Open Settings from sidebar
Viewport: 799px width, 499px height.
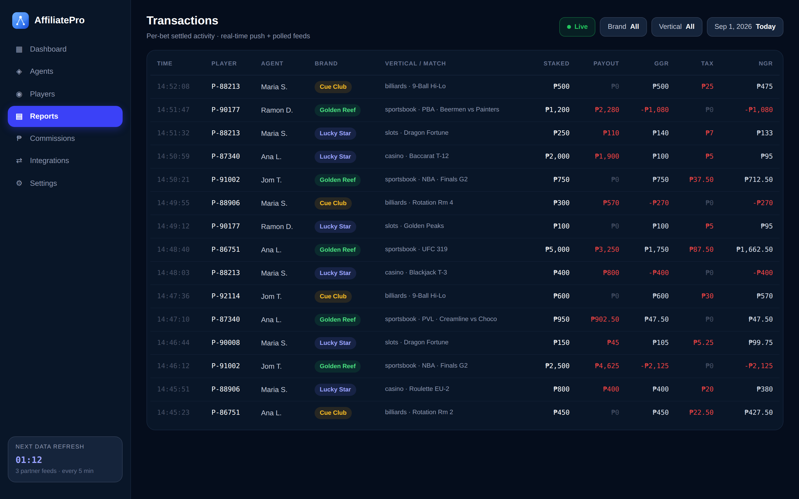(65, 183)
